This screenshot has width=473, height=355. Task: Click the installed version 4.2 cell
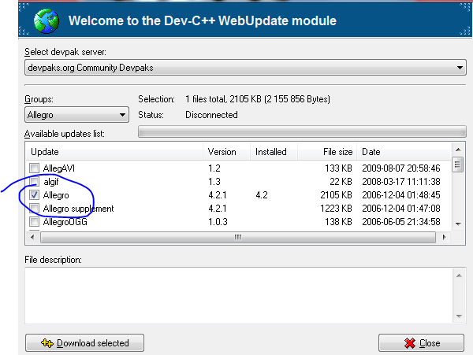point(262,195)
